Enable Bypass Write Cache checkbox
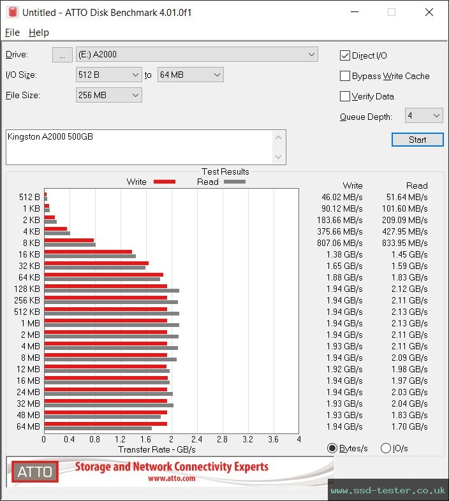This screenshot has height=501, width=449. point(345,76)
